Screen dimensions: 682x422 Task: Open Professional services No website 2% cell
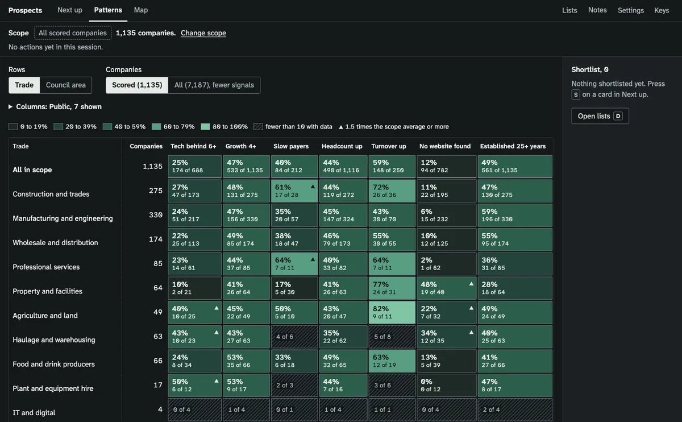point(447,264)
